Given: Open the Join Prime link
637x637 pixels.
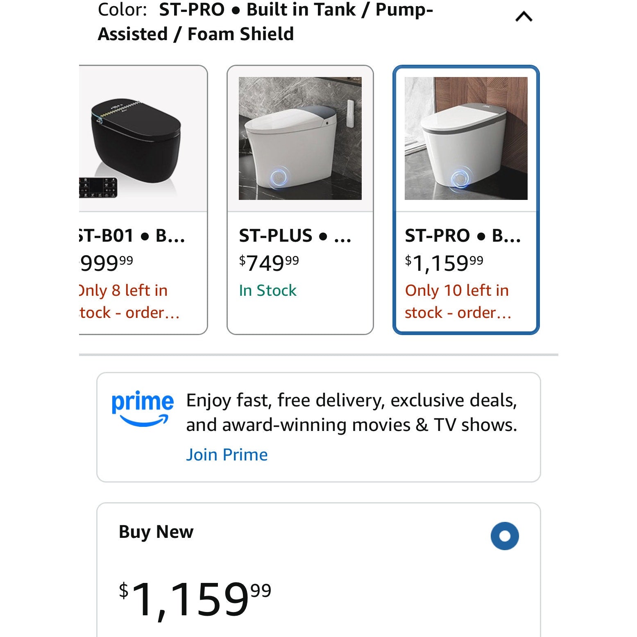Looking at the screenshot, I should tap(227, 455).
